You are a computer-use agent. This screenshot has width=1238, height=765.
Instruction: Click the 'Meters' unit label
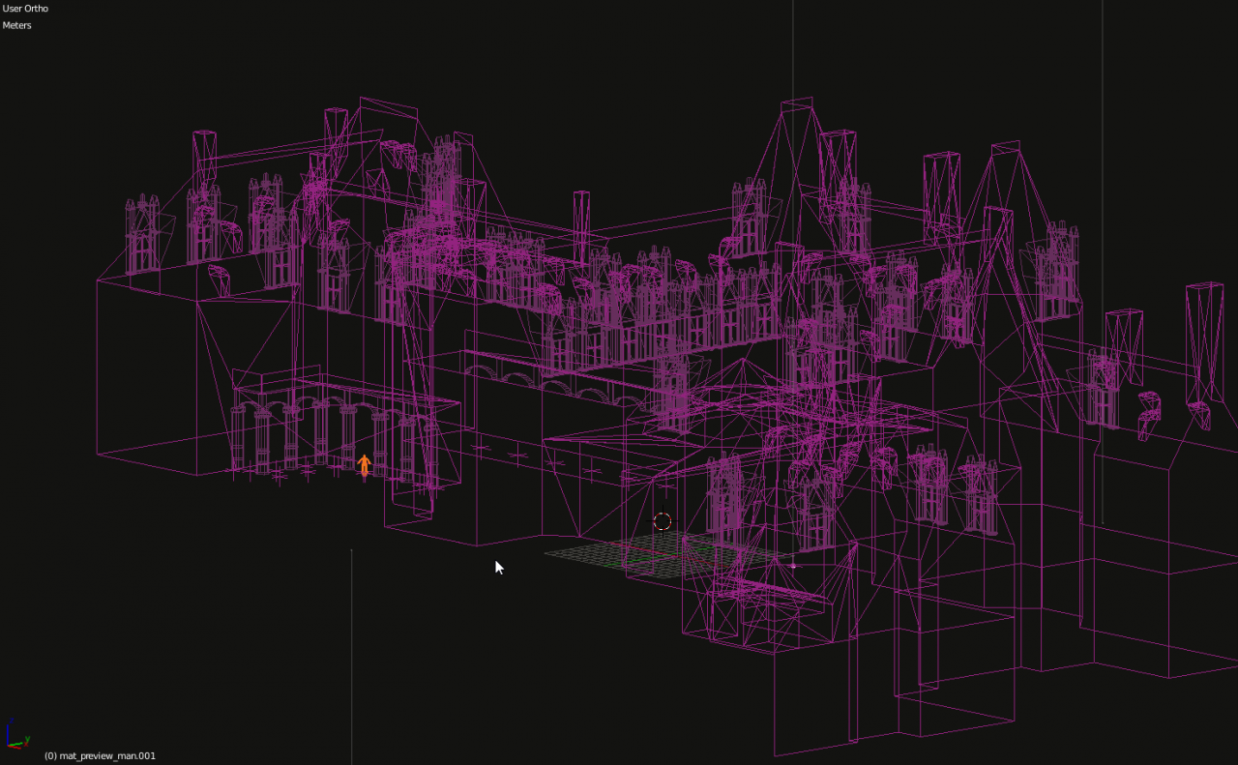(17, 25)
